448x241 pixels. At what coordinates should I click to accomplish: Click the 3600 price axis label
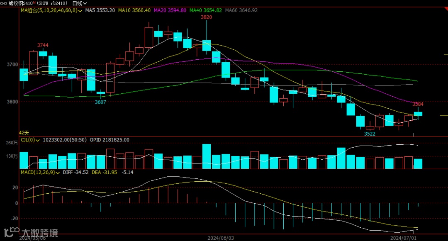pyautogui.click(x=12, y=102)
